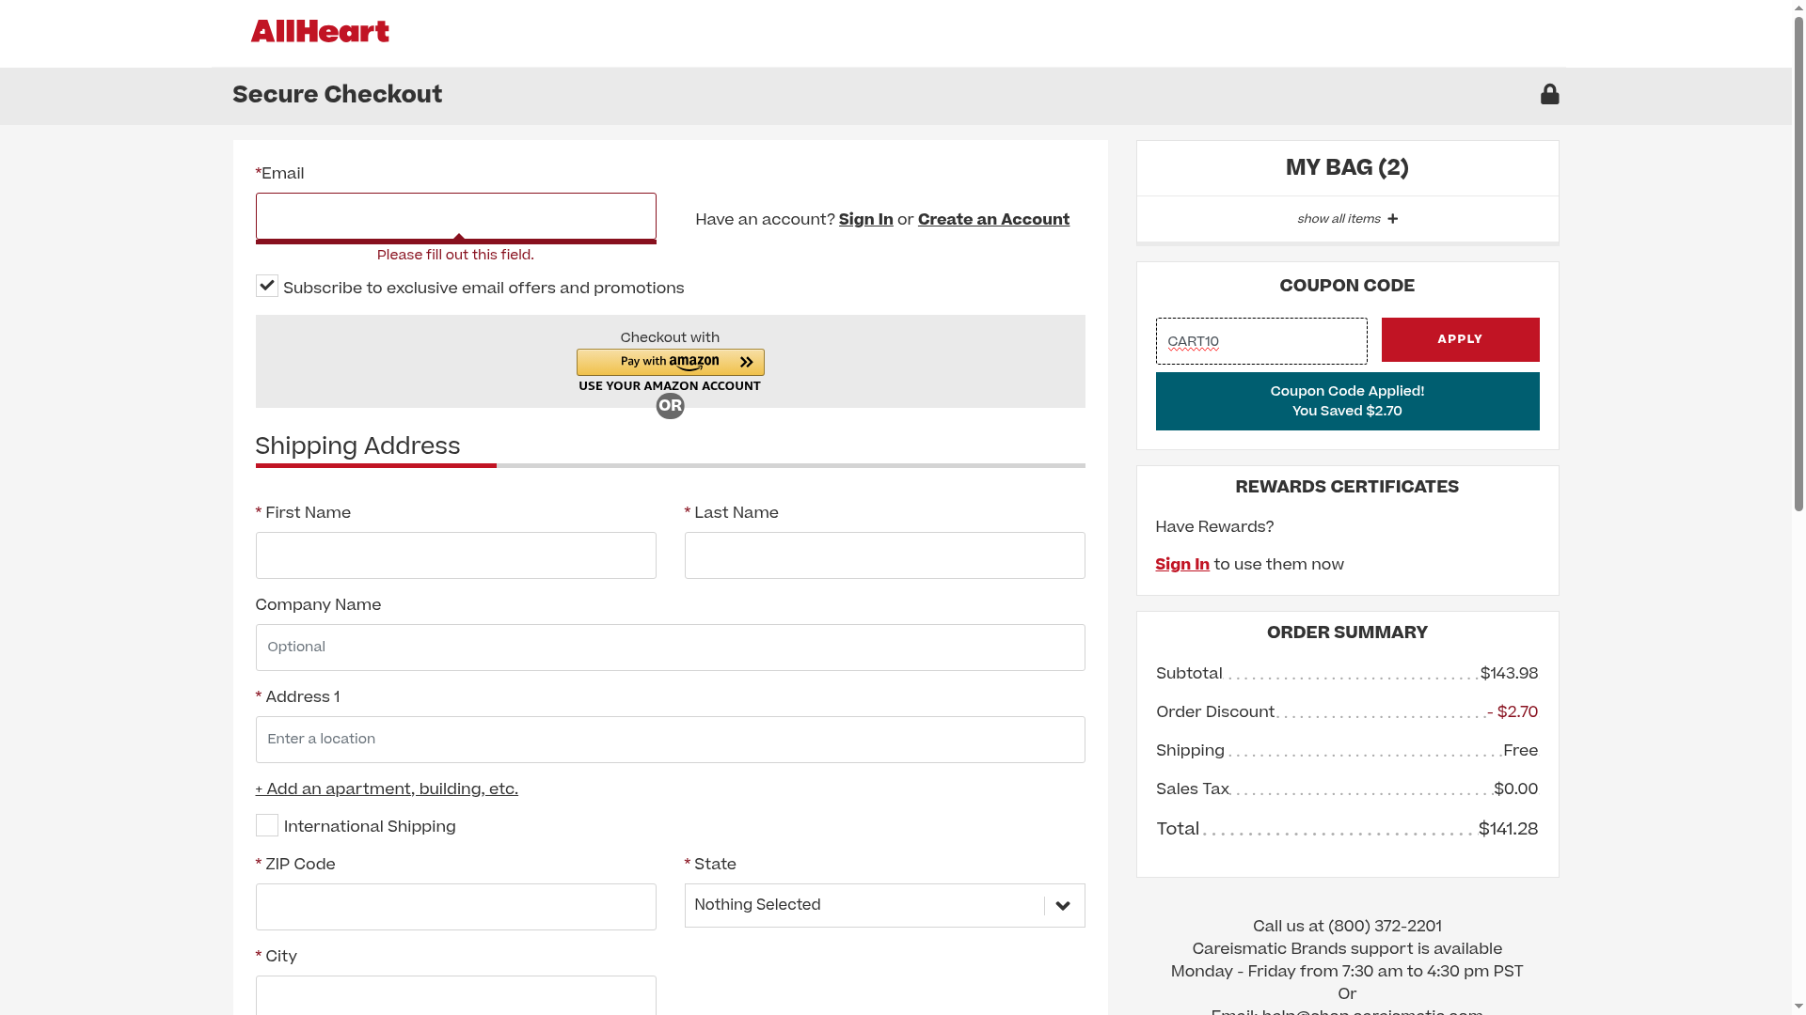Expand Add an apartment, building link
Viewport: 1806px width, 1015px height.
(387, 789)
